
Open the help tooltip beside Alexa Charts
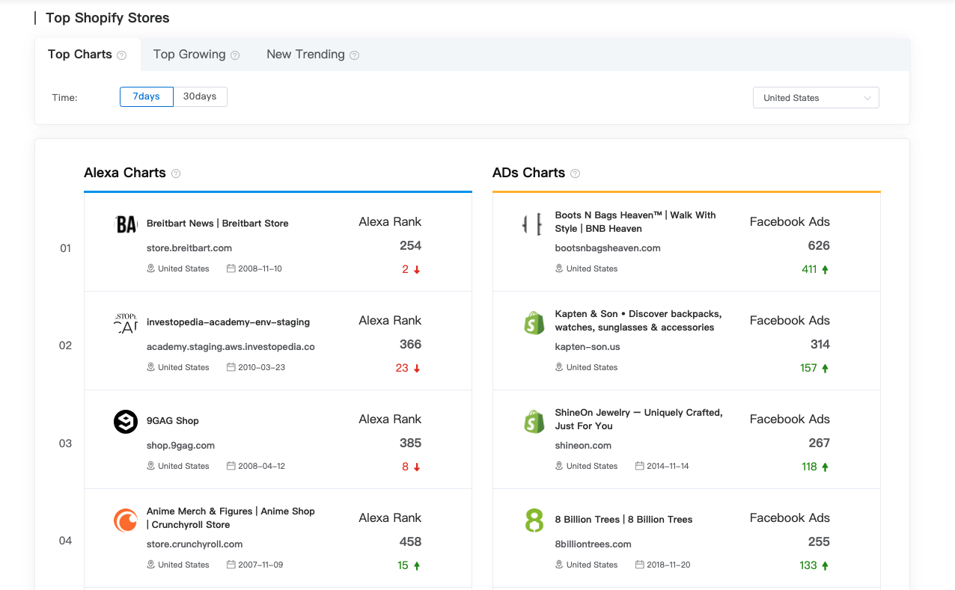click(175, 173)
